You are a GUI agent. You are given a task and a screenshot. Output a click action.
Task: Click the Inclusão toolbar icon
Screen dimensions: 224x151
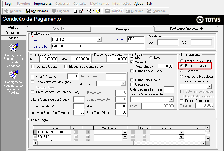(x=107, y=11)
